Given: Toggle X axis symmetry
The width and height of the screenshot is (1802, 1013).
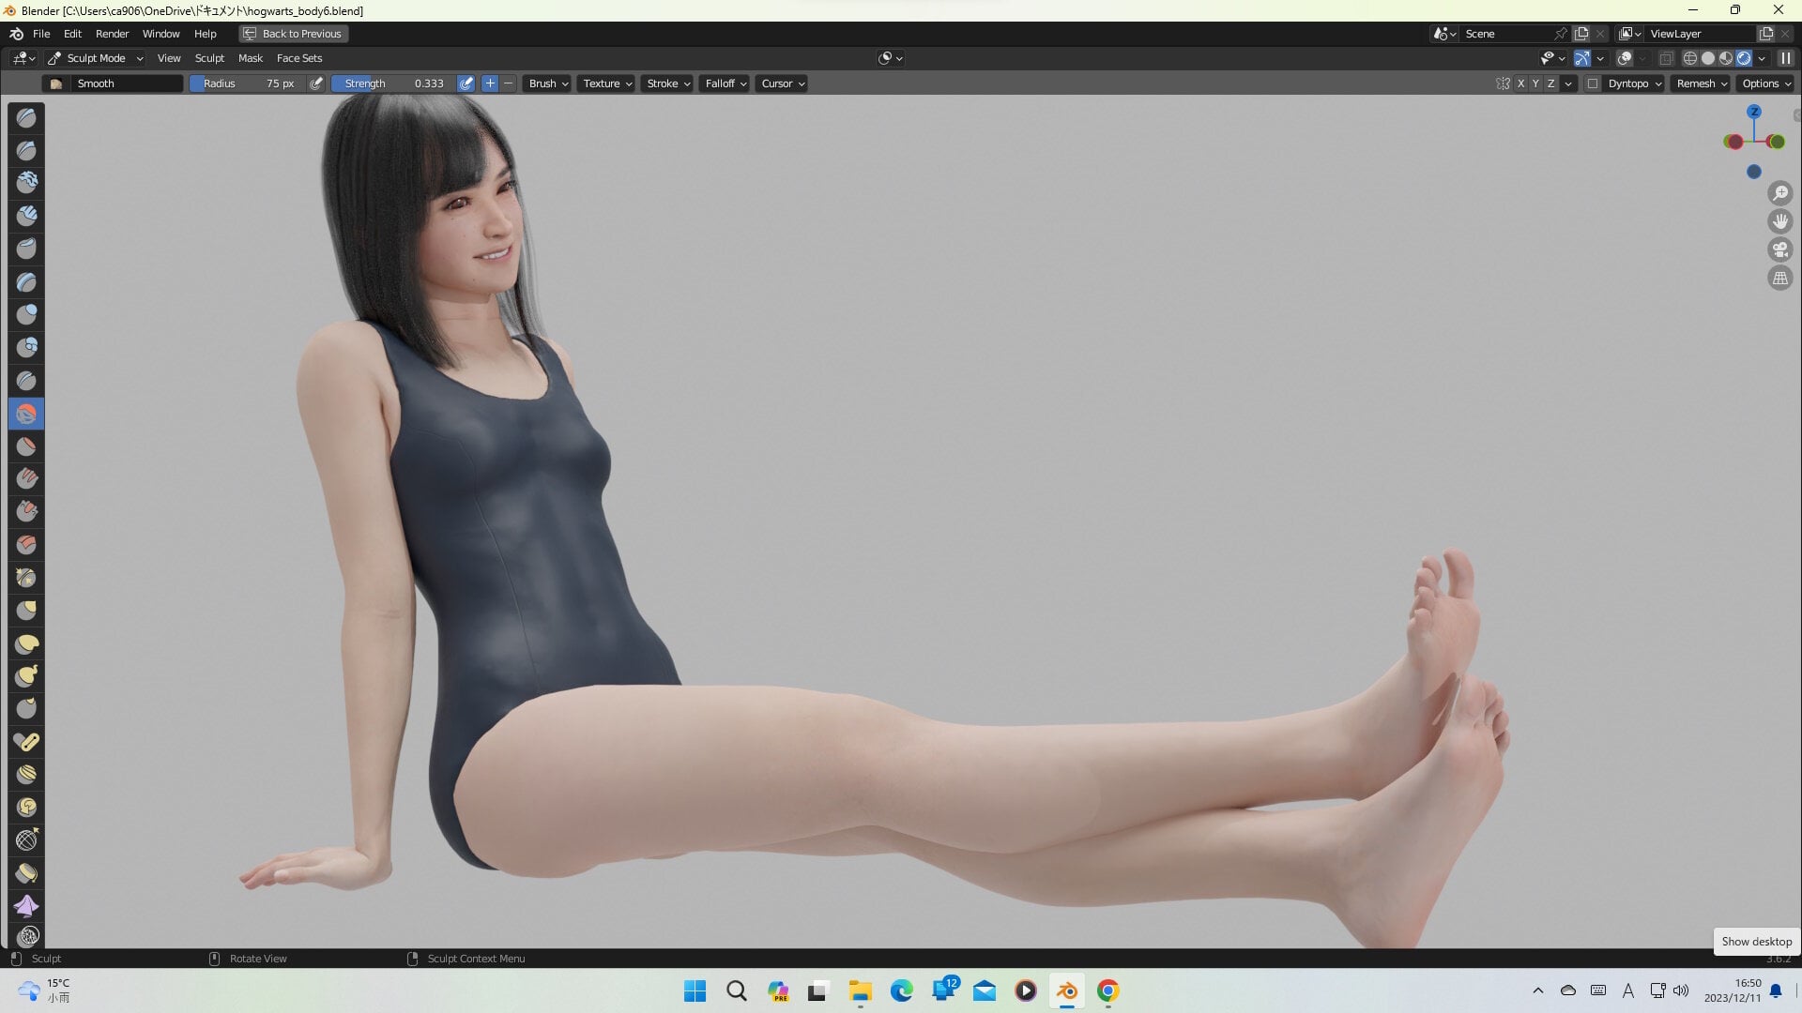Looking at the screenshot, I should [x=1520, y=83].
